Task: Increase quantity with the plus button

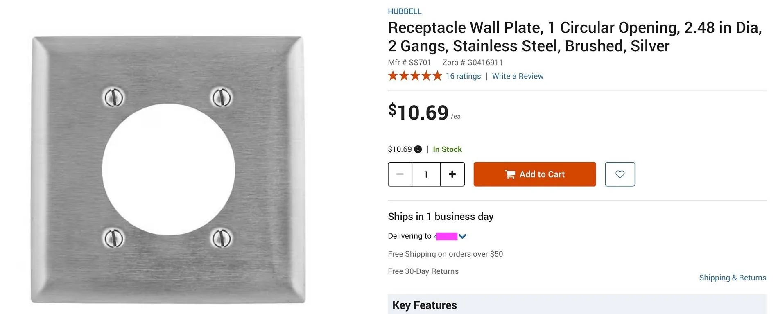Action: [452, 174]
